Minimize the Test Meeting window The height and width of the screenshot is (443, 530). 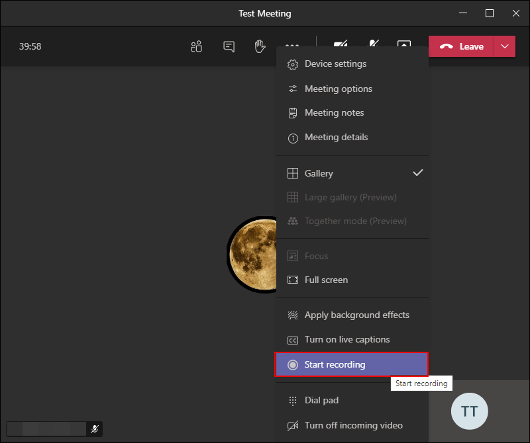[x=463, y=13]
